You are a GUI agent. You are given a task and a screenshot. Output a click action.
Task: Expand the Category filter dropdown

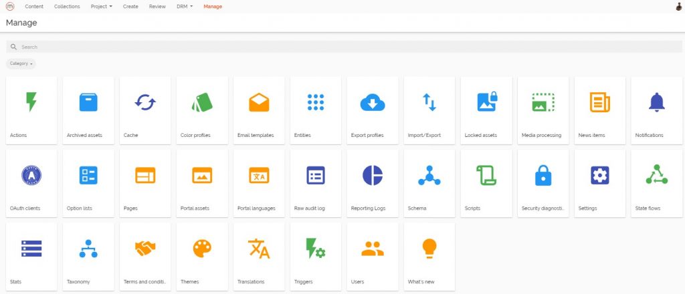tap(21, 63)
